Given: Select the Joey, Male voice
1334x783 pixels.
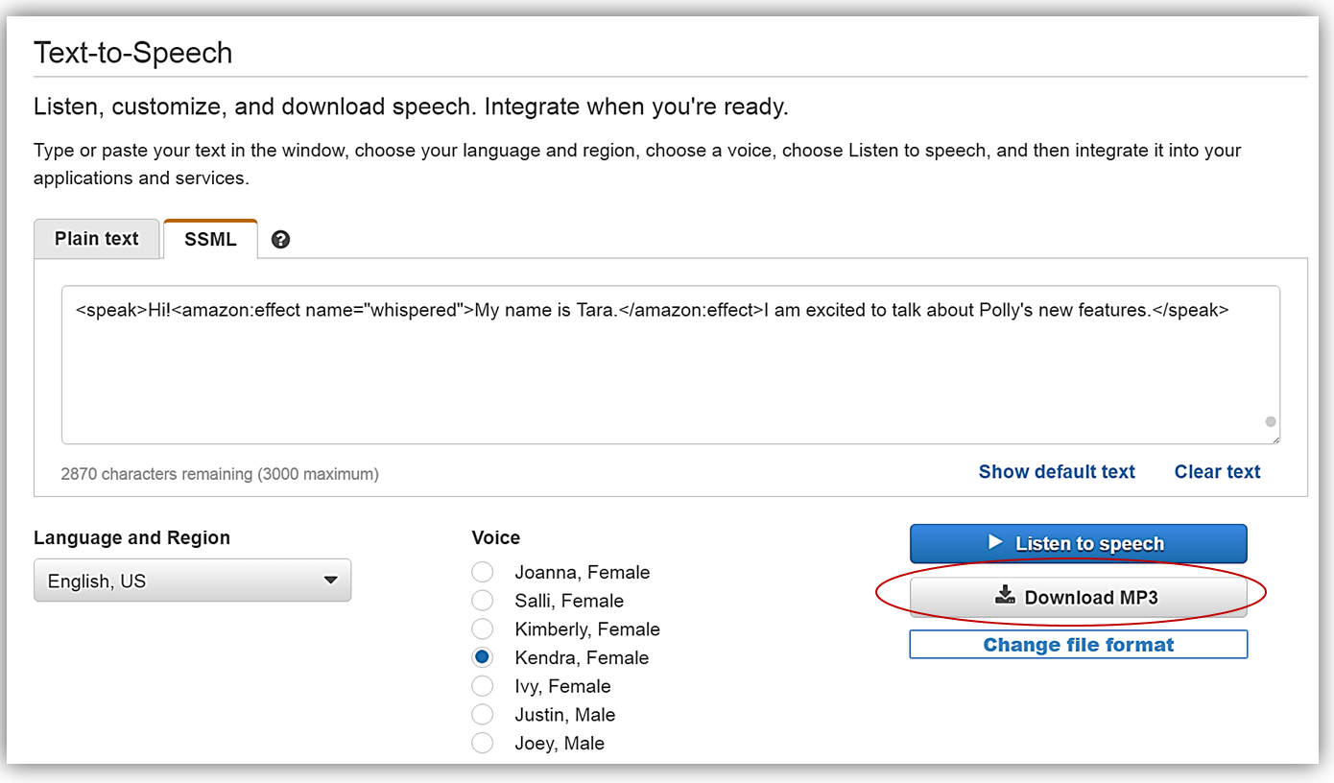Looking at the screenshot, I should (483, 744).
